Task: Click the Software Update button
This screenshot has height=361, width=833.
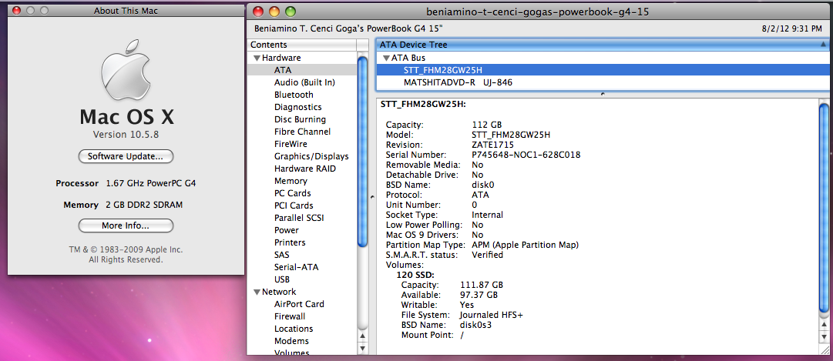Action: point(126,156)
